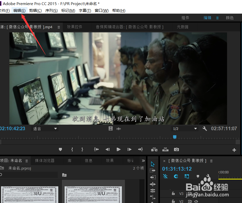Open the 序列(S) menu
The width and height of the screenshot is (242, 203).
[x=51, y=10]
